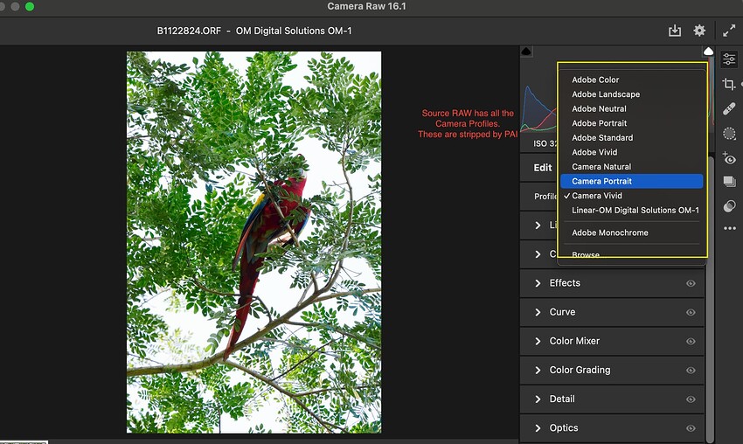743x444 pixels.
Task: Select the Red Eye removal tool
Action: pyautogui.click(x=729, y=158)
